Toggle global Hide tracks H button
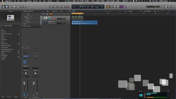 pyautogui.click(x=51, y=14)
